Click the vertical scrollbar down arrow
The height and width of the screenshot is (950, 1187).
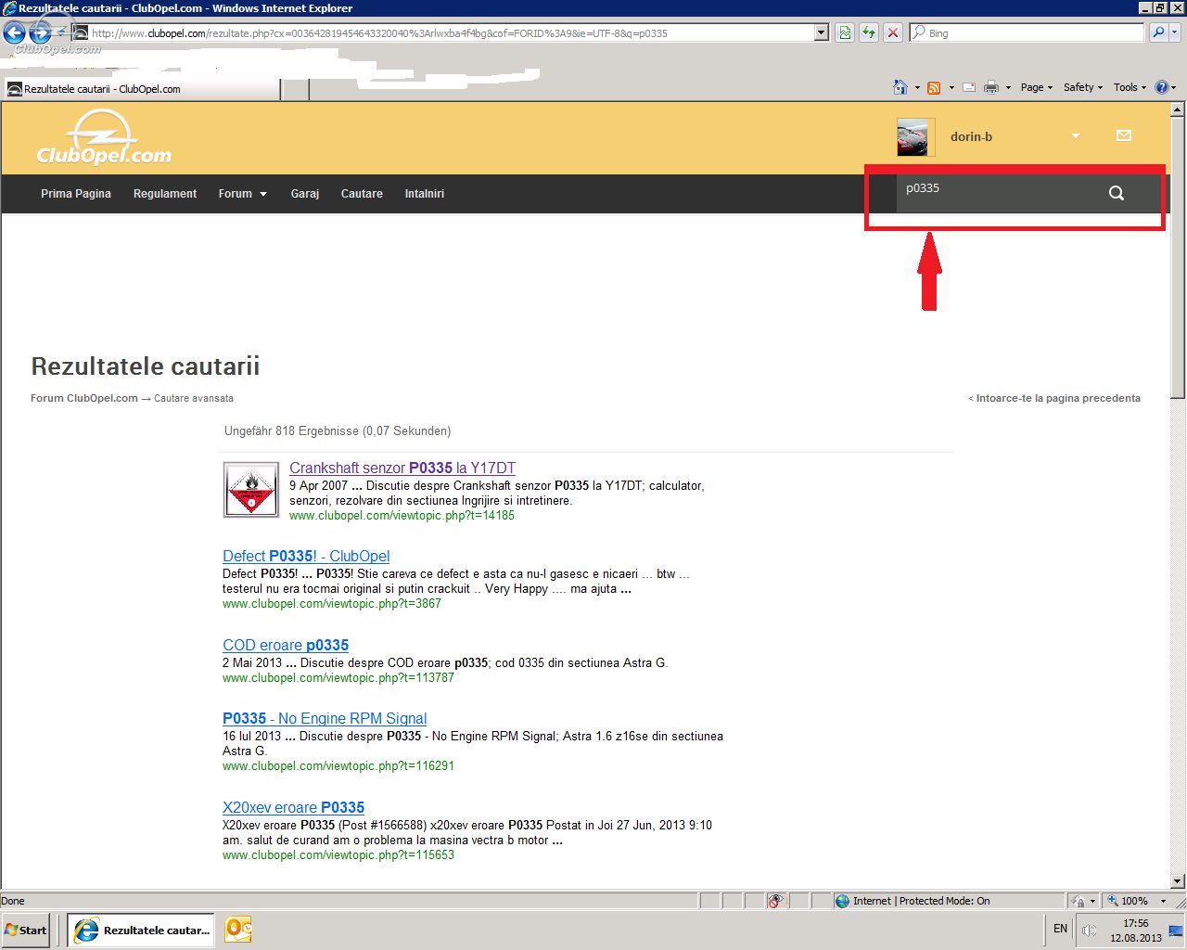(1178, 881)
